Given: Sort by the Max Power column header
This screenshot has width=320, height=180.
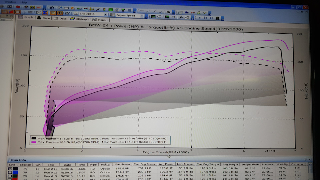Looking at the screenshot, I should coord(122,164).
